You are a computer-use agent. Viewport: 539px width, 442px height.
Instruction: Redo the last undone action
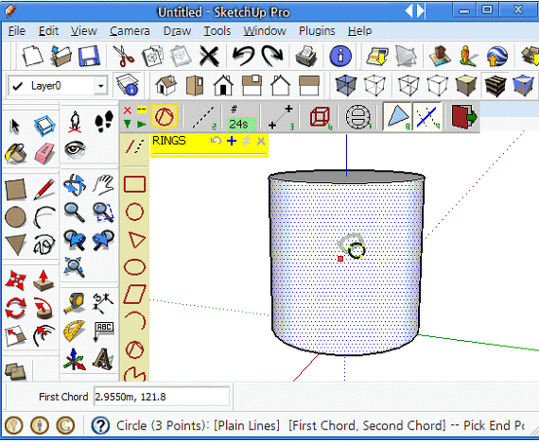tap(272, 56)
